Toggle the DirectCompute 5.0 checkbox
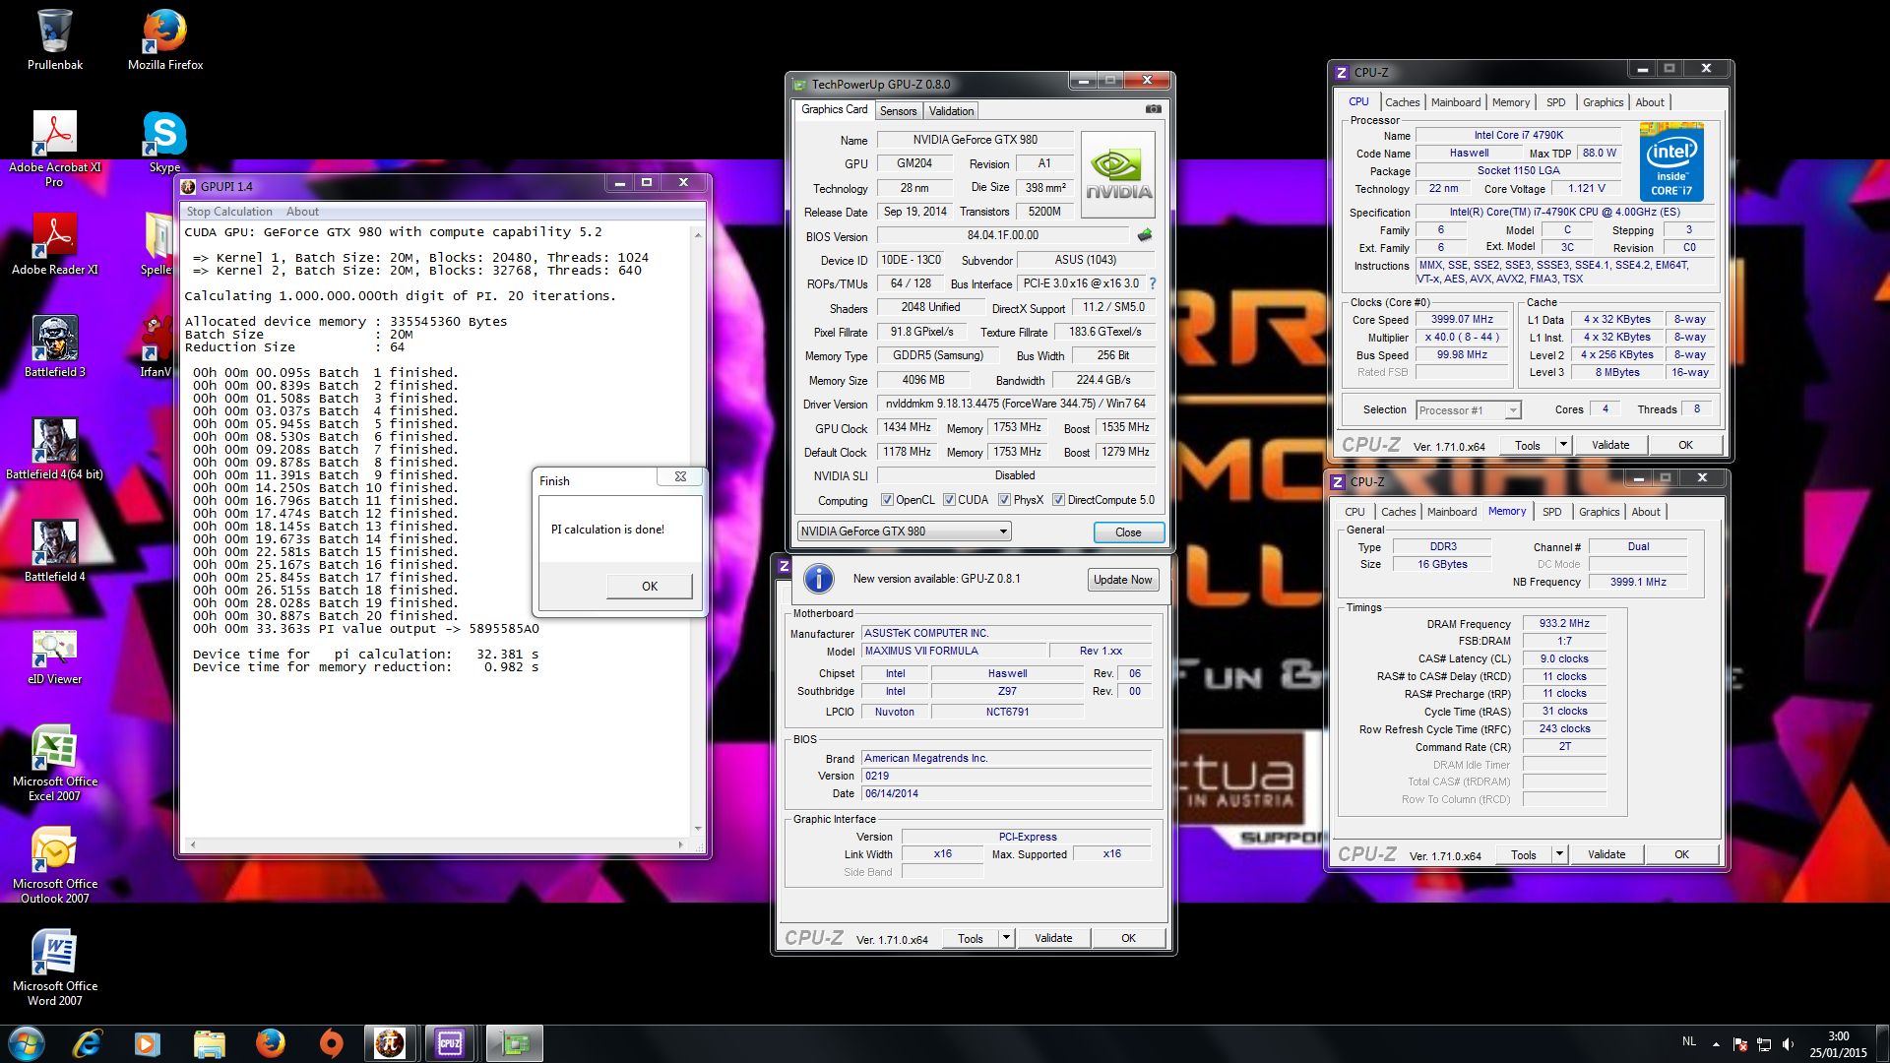The width and height of the screenshot is (1890, 1063). pos(1058,500)
